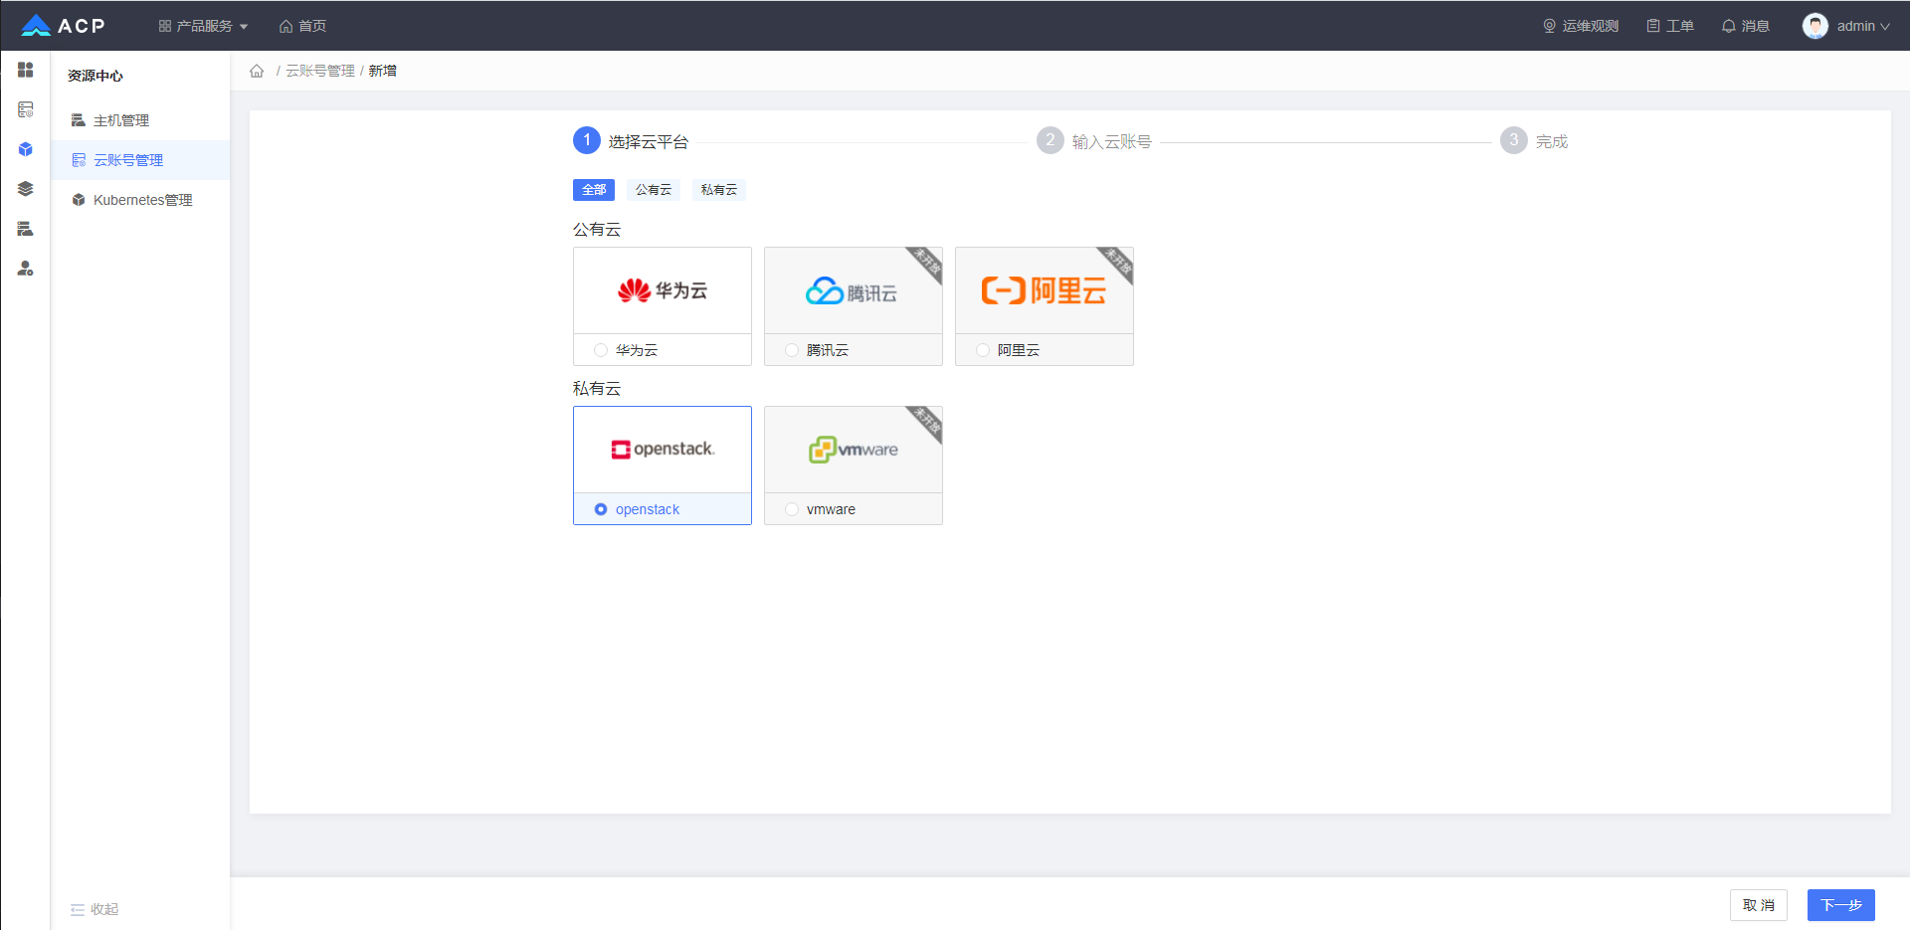Click the 华为云 logo card
The height and width of the screenshot is (930, 1910).
[x=663, y=290]
